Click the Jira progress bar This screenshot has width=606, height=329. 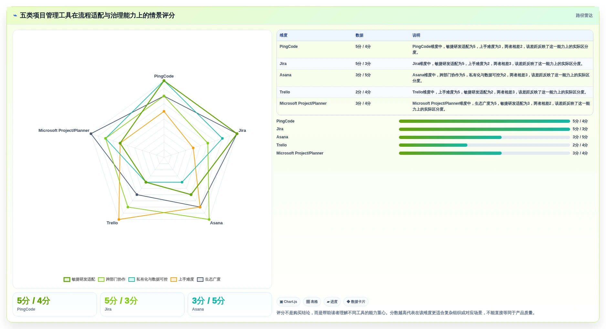pyautogui.click(x=484, y=129)
